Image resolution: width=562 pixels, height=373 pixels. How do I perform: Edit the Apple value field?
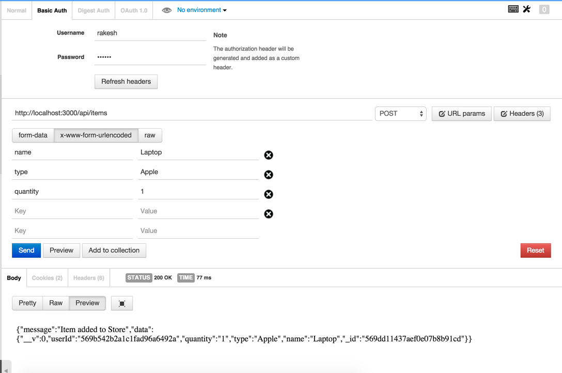[198, 173]
